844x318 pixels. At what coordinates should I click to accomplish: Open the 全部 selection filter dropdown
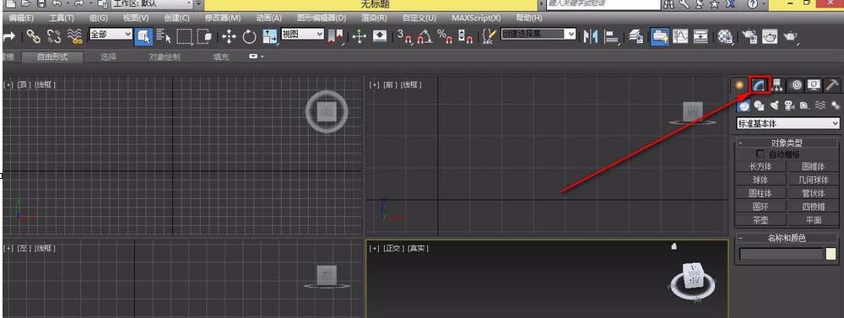point(111,35)
